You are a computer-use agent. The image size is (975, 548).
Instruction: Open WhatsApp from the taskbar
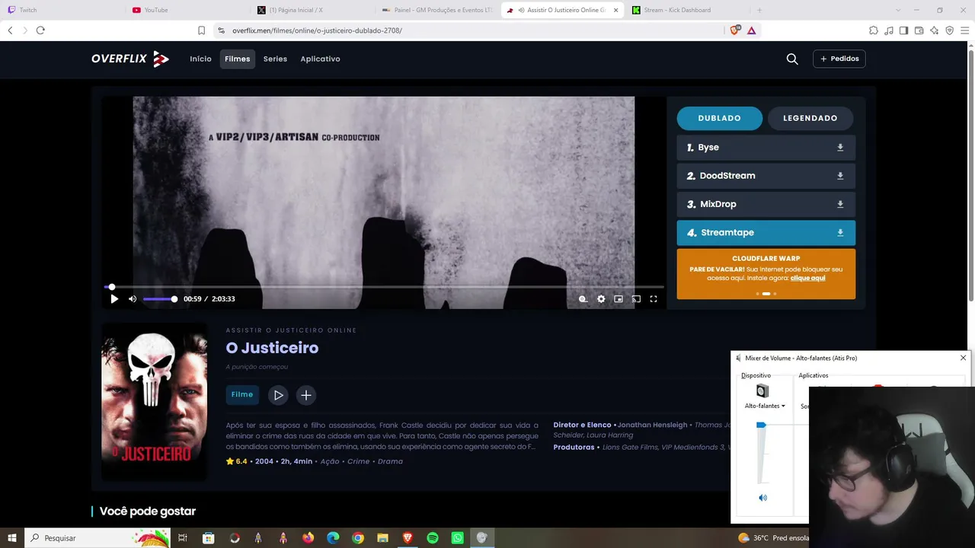click(457, 538)
